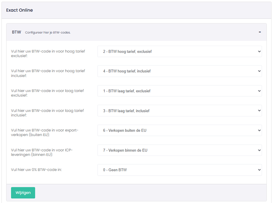Viewport: 273px width, 203px height.
Task: Click chevron arrow of laag tarief inclusief field
Action: point(259,111)
